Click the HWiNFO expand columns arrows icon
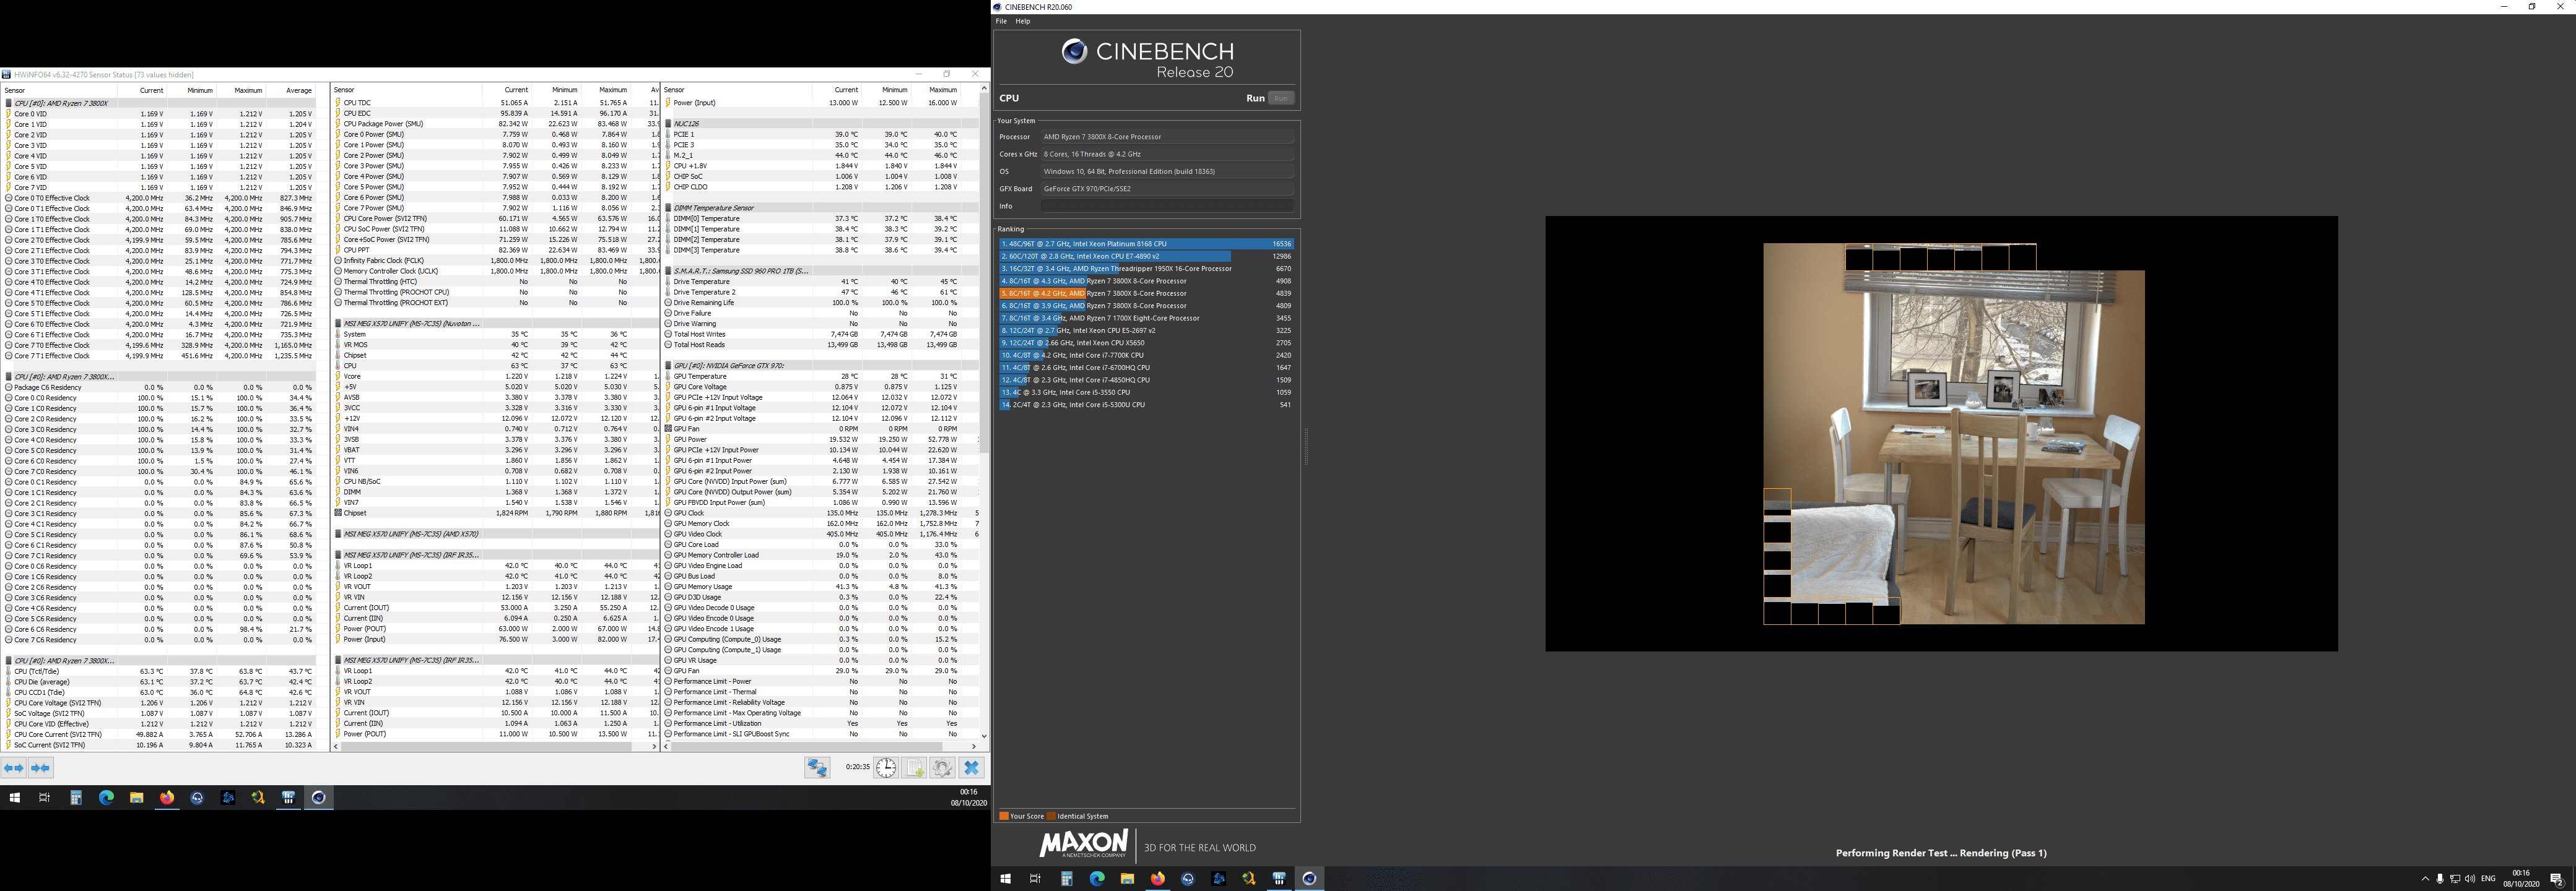 14,768
